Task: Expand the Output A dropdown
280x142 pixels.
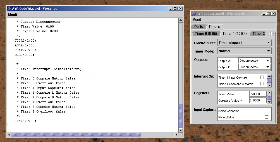Action: point(255,61)
